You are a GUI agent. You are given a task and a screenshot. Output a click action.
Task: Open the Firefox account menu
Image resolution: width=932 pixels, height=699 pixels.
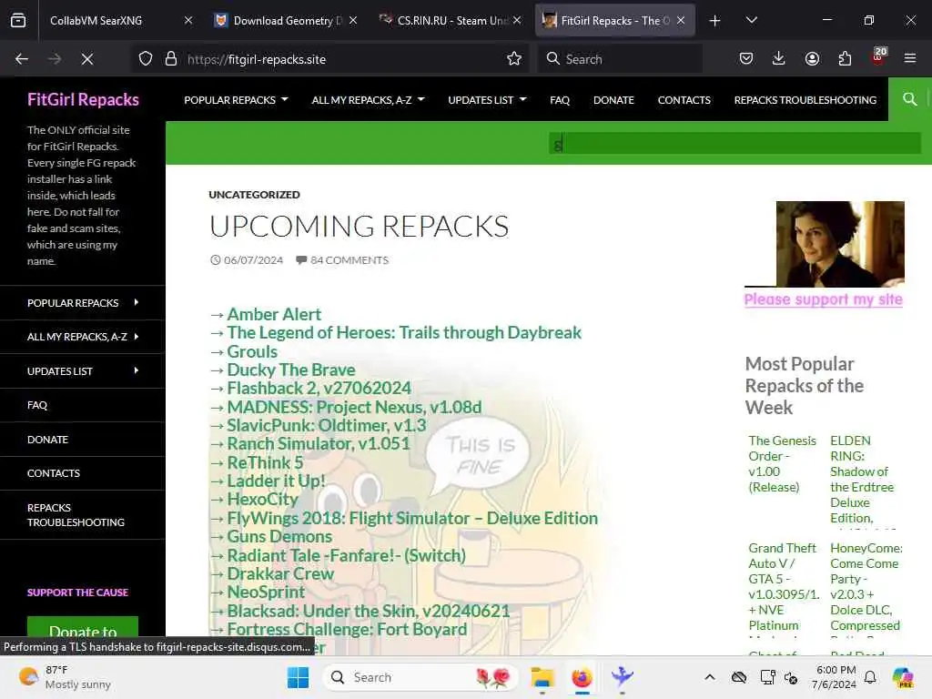pyautogui.click(x=812, y=58)
